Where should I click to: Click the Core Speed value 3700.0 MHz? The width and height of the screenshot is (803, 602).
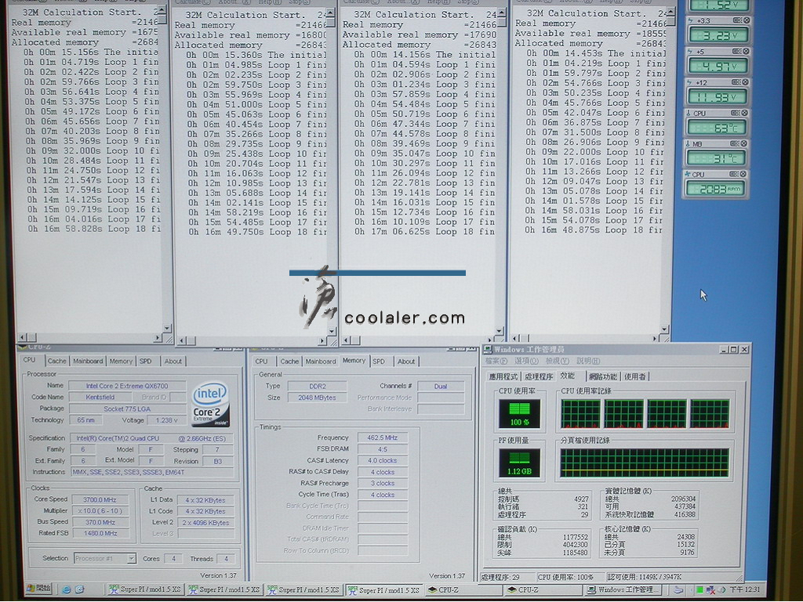pyautogui.click(x=101, y=499)
